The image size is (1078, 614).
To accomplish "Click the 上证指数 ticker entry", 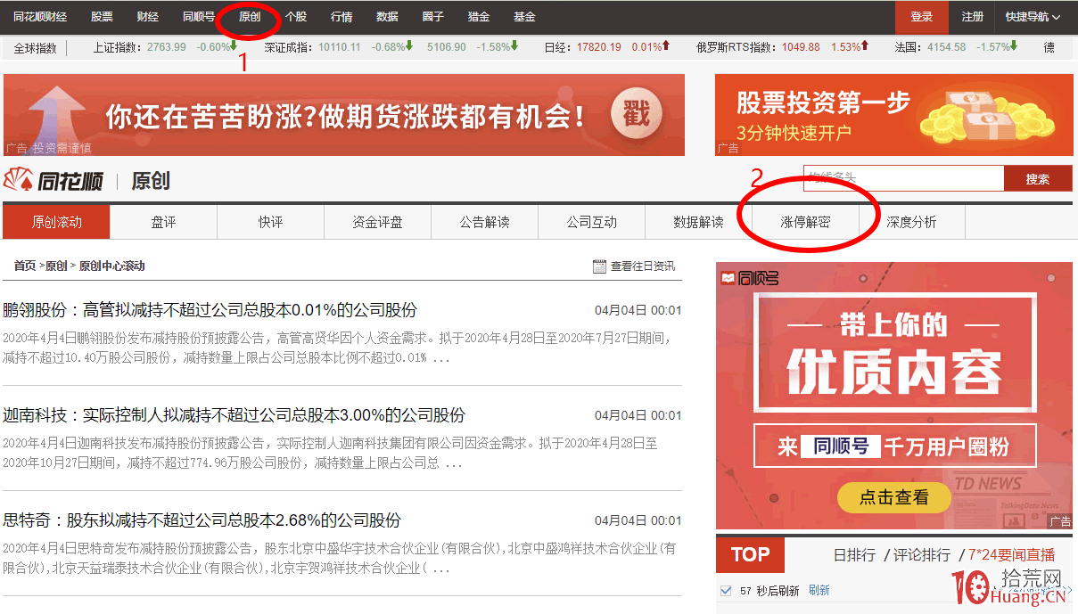I will tap(165, 47).
